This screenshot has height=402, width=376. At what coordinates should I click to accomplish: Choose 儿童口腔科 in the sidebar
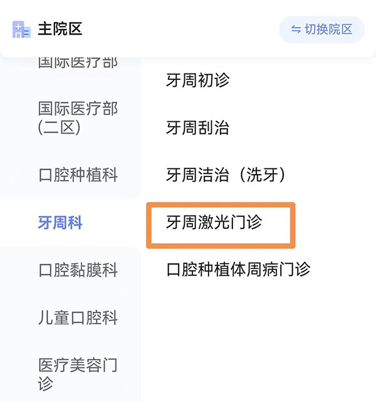click(78, 318)
